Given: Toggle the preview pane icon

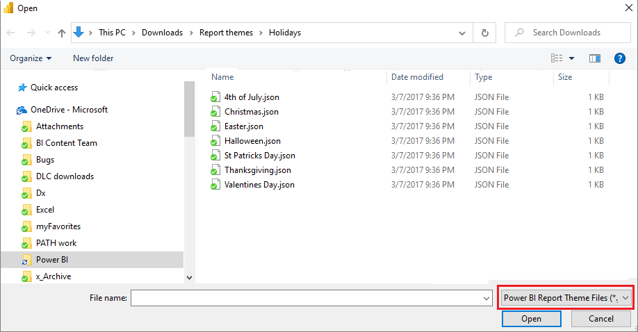Looking at the screenshot, I should point(595,58).
